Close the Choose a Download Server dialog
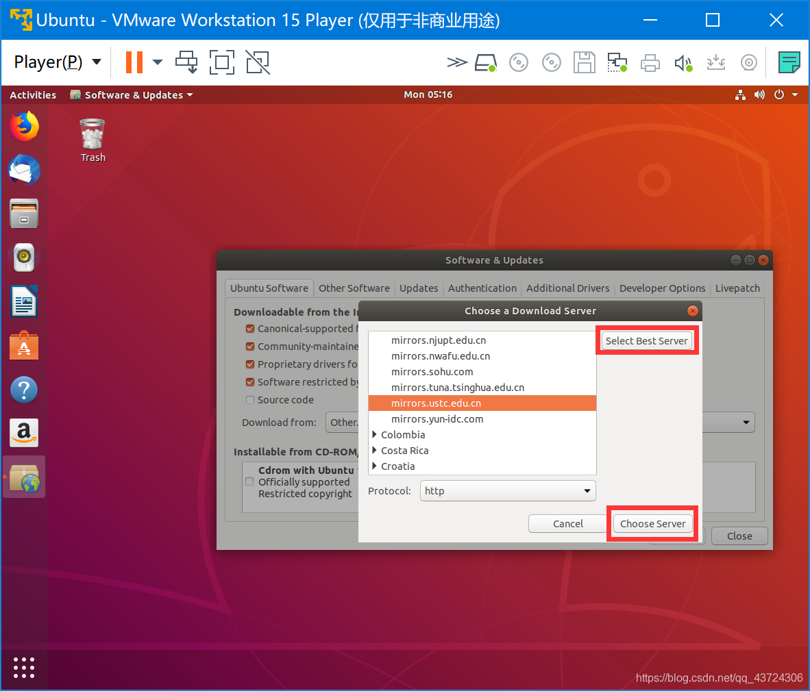Image resolution: width=810 pixels, height=691 pixels. click(693, 311)
